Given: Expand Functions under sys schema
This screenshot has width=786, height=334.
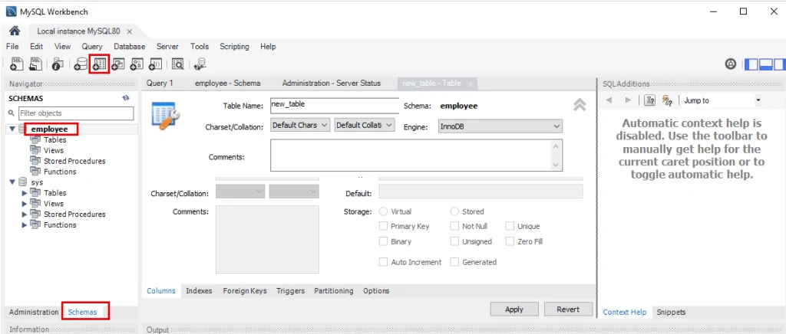Looking at the screenshot, I should pos(25,225).
